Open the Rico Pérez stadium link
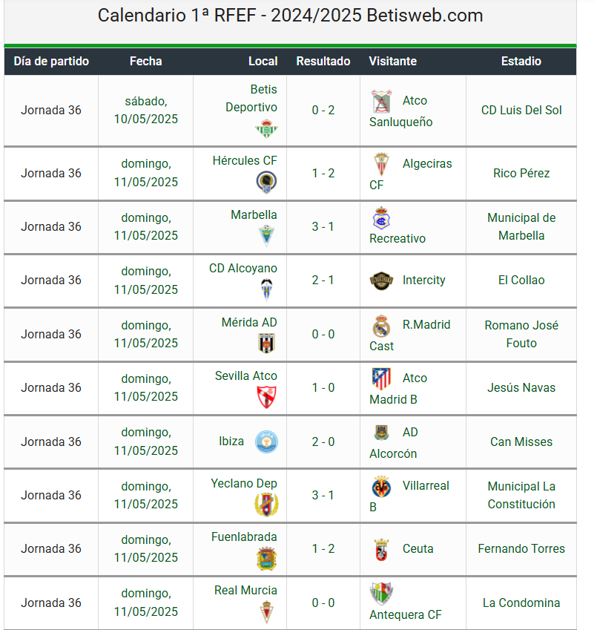Screen dimensions: 597x630 (521, 173)
